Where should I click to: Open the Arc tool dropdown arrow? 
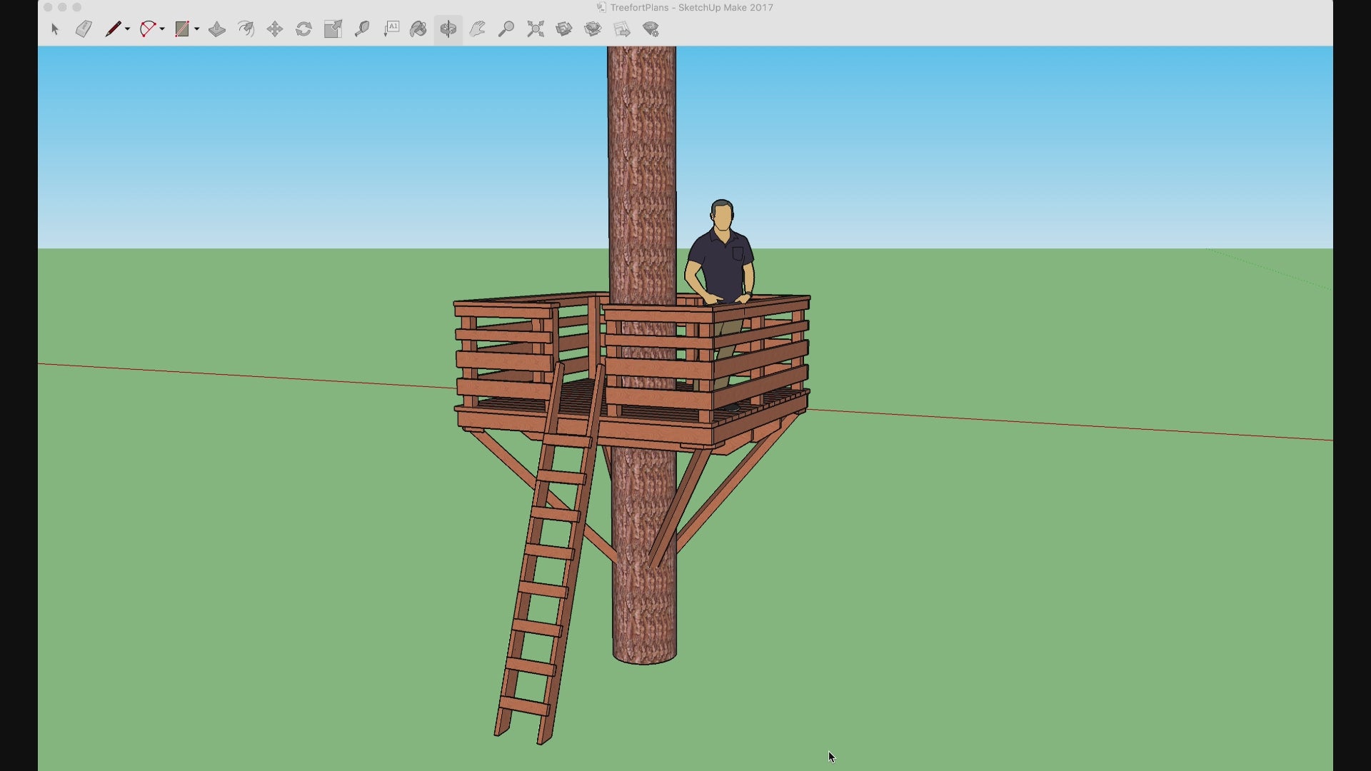pyautogui.click(x=163, y=29)
